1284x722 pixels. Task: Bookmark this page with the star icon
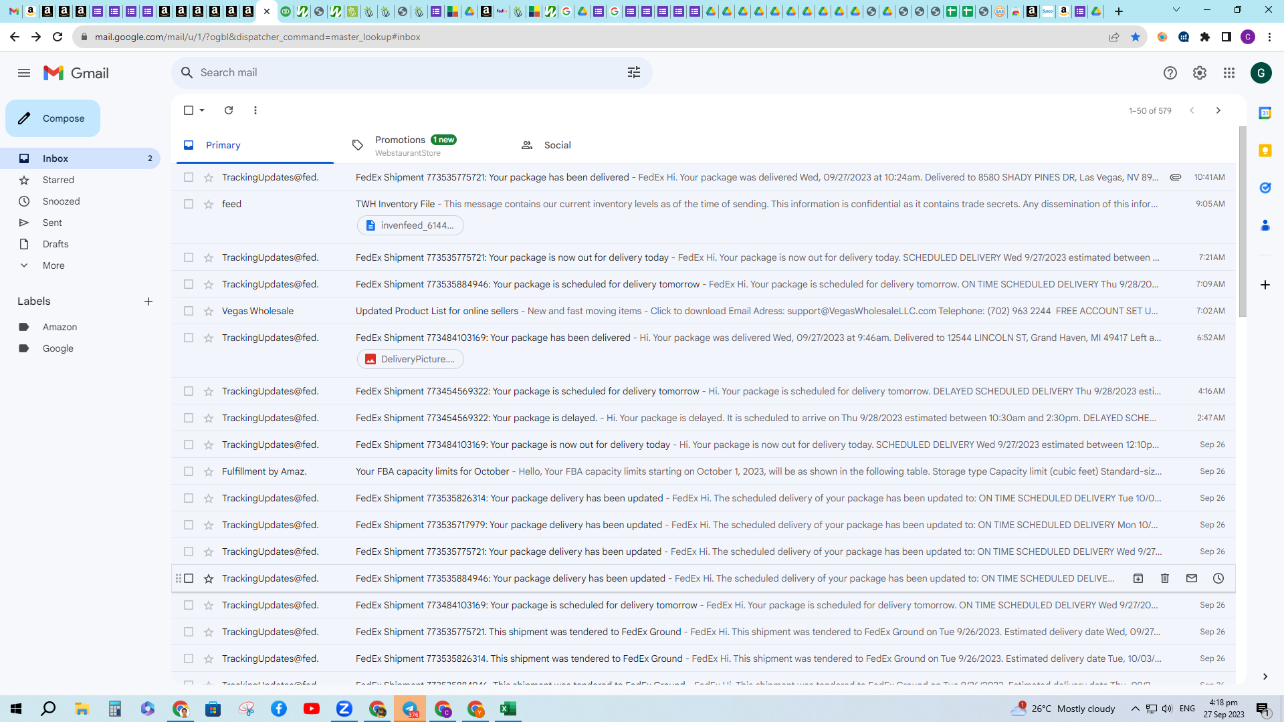1136,37
